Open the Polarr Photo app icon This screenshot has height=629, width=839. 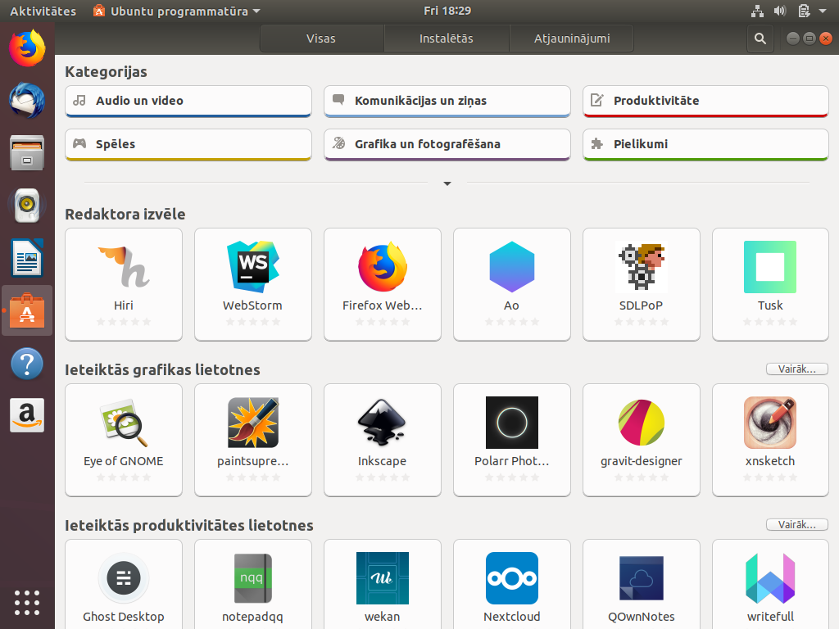pos(512,423)
